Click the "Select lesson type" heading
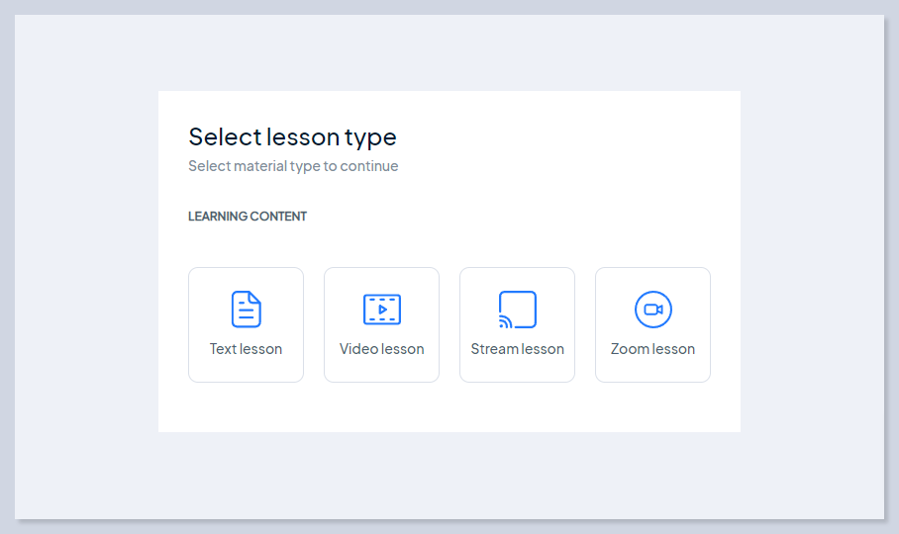Image resolution: width=899 pixels, height=534 pixels. (x=292, y=137)
